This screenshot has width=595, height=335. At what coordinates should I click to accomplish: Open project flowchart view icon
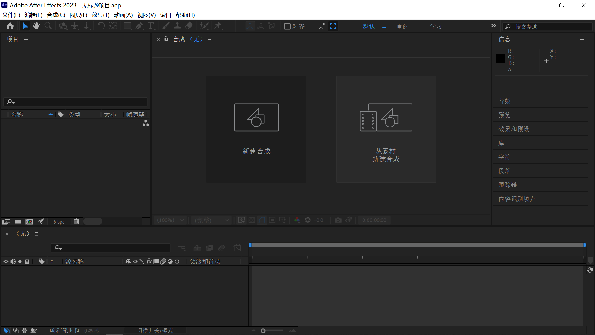pyautogui.click(x=146, y=123)
